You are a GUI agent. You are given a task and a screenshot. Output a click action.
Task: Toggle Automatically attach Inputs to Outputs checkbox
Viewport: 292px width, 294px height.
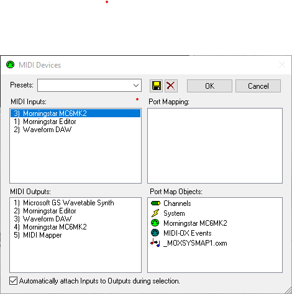tap(13, 281)
